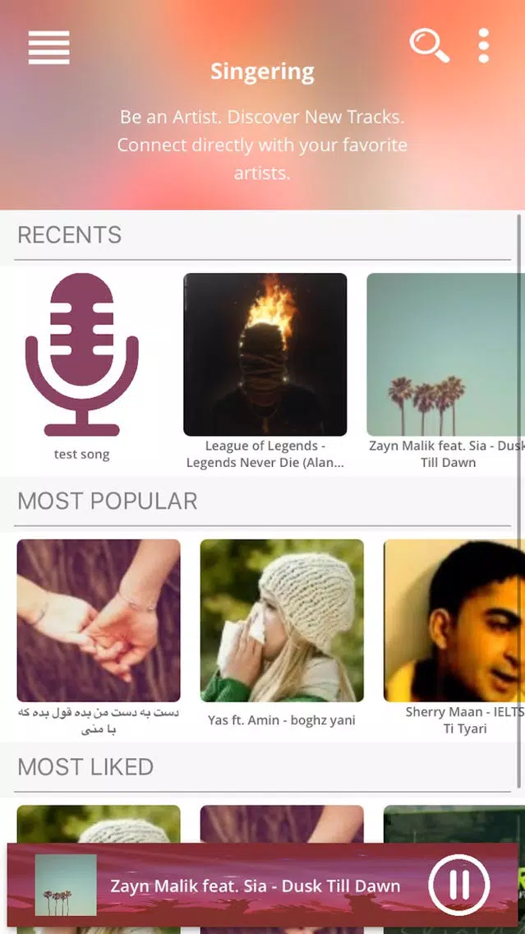Image resolution: width=525 pixels, height=934 pixels.
Task: Open the Dusk Till Dawn palm tree thumbnail in Recents
Action: click(x=446, y=354)
